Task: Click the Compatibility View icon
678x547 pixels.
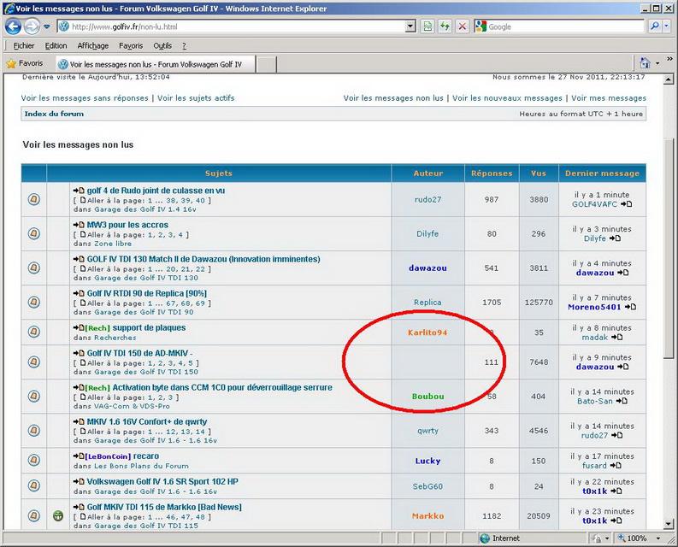Action: pos(427,26)
